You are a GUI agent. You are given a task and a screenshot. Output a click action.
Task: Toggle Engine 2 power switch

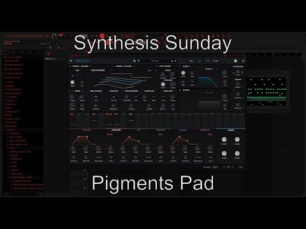coord(114,66)
